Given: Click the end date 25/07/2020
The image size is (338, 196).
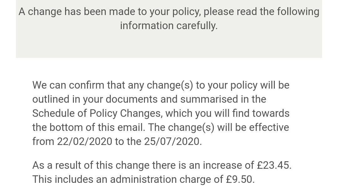Looking at the screenshot, I should coord(172,142).
